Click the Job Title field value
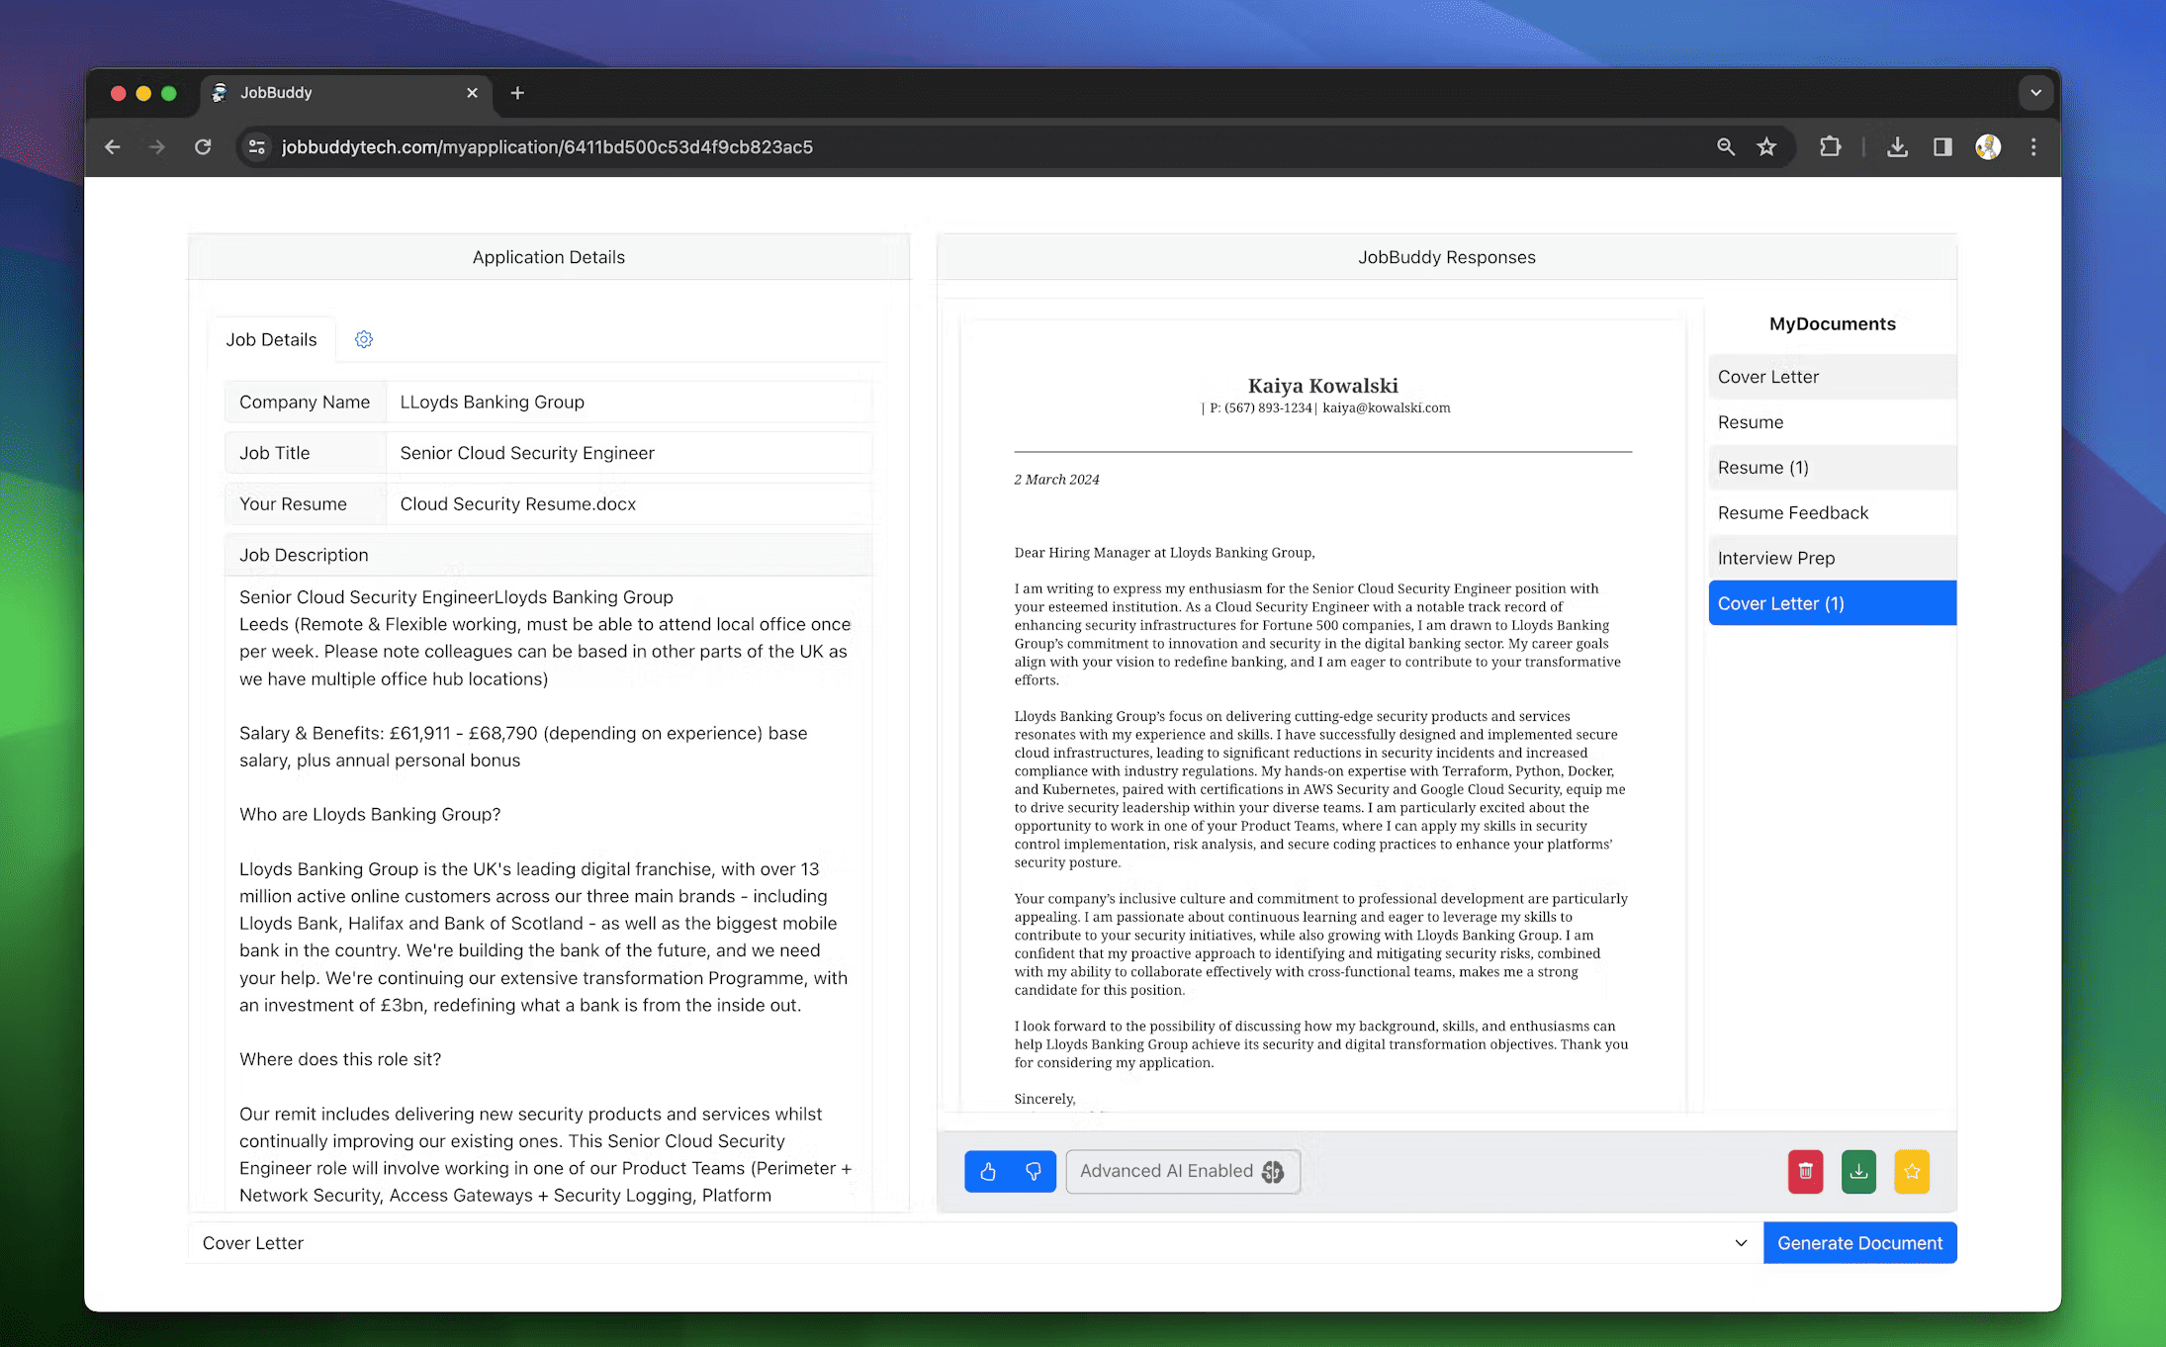The height and width of the screenshot is (1347, 2166). (x=629, y=453)
